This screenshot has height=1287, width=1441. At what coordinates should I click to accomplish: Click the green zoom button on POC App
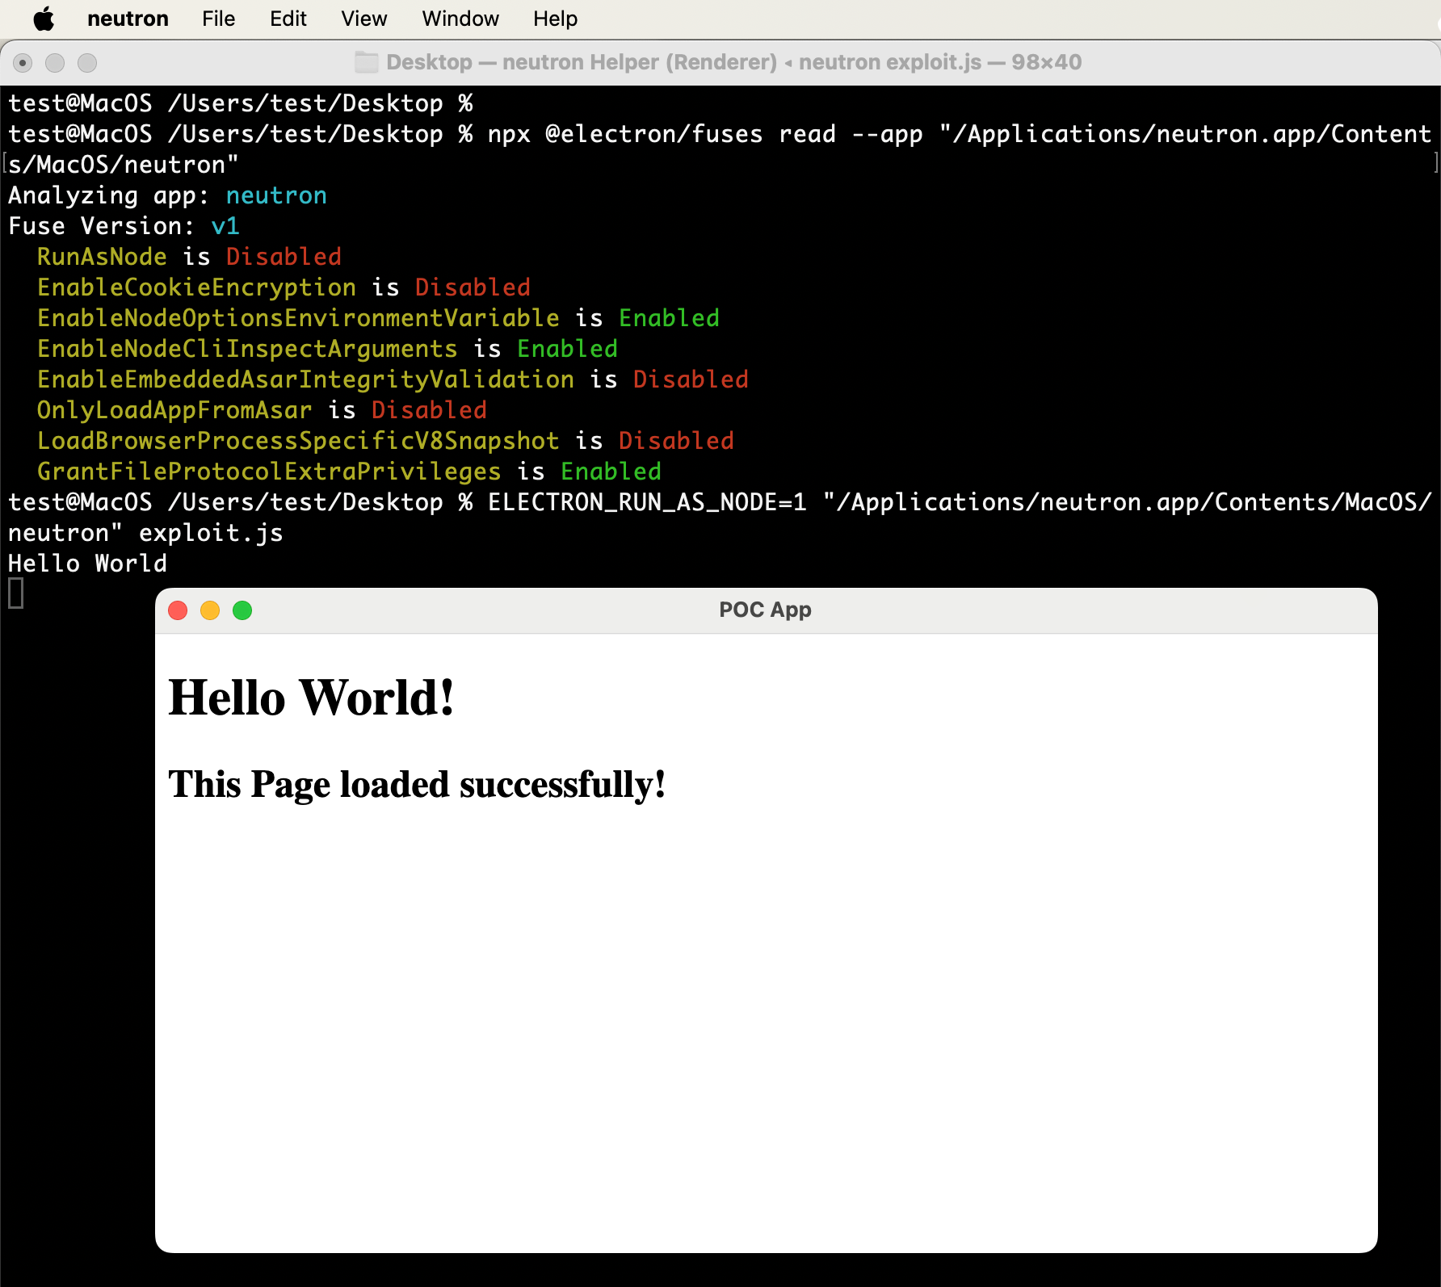tap(242, 610)
